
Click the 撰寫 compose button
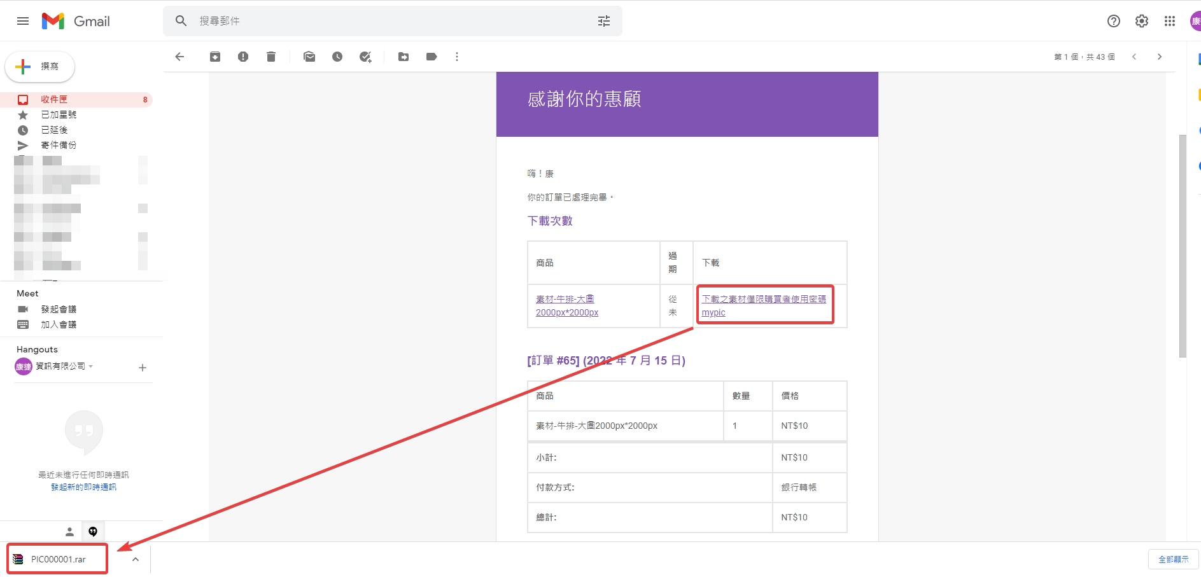40,66
